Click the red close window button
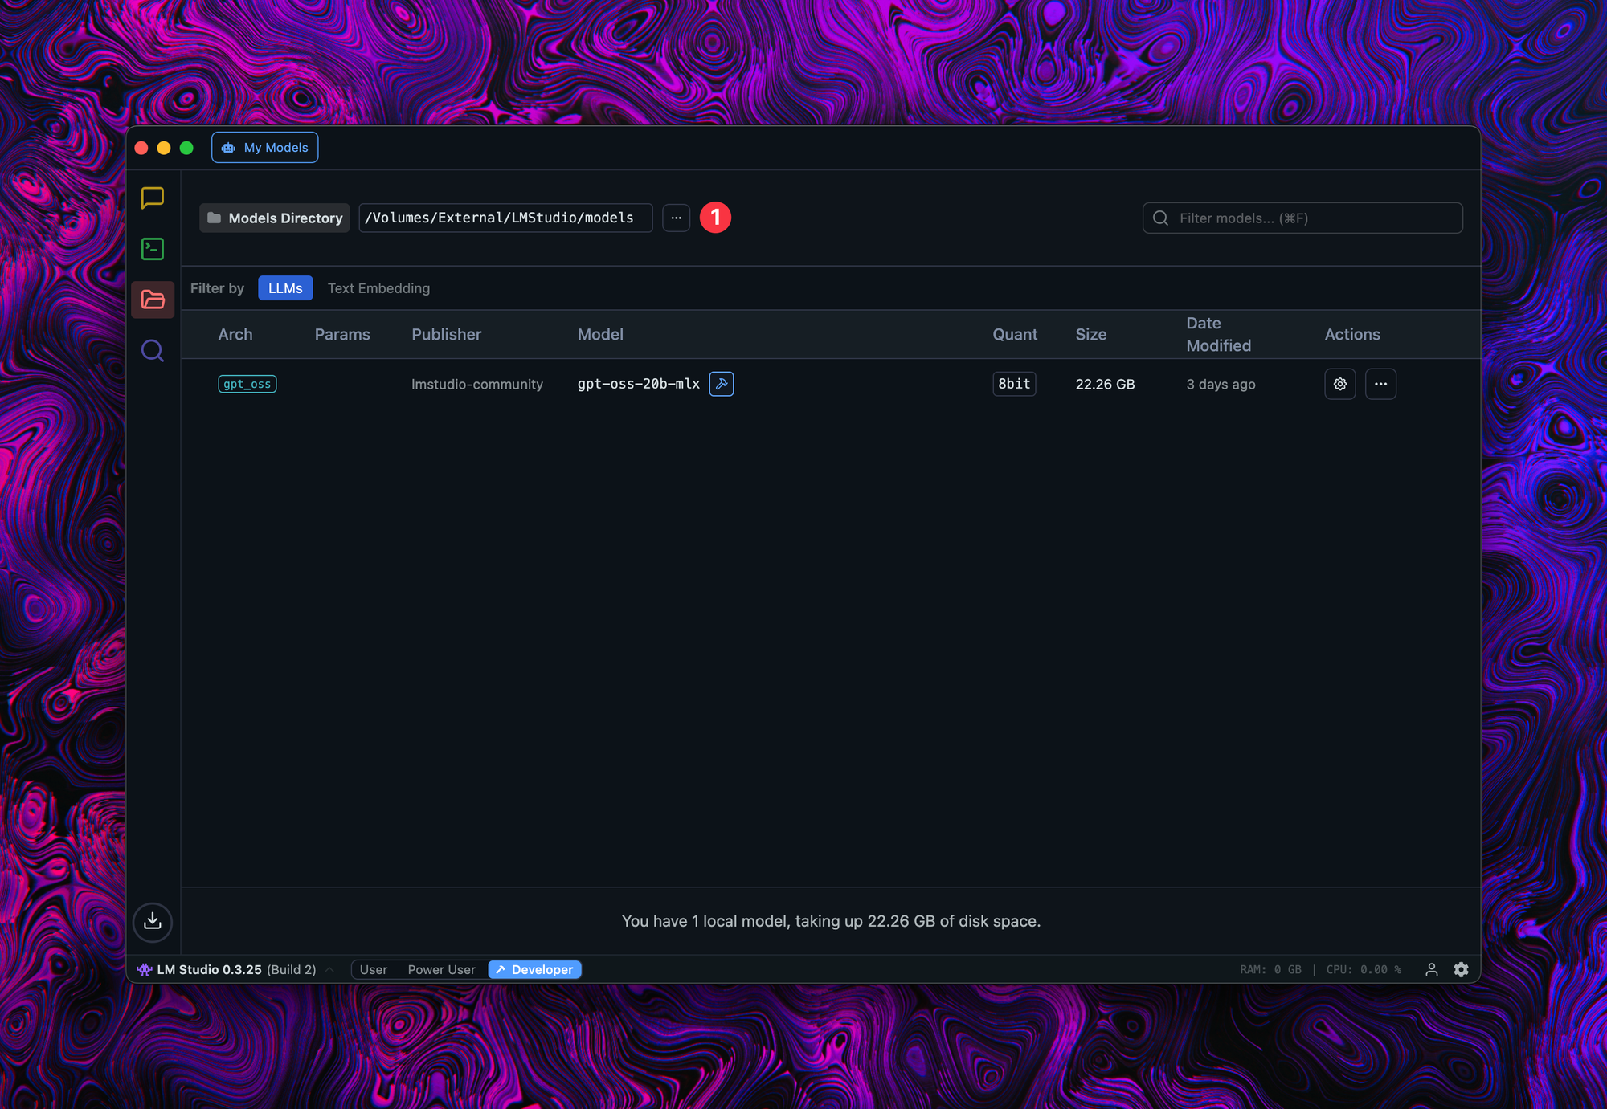The width and height of the screenshot is (1607, 1109). click(x=141, y=148)
